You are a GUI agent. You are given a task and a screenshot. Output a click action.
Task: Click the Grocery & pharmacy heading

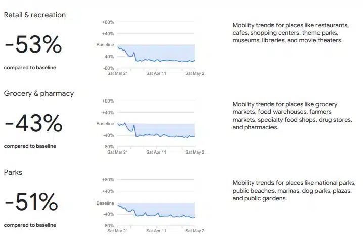pyautogui.click(x=39, y=94)
